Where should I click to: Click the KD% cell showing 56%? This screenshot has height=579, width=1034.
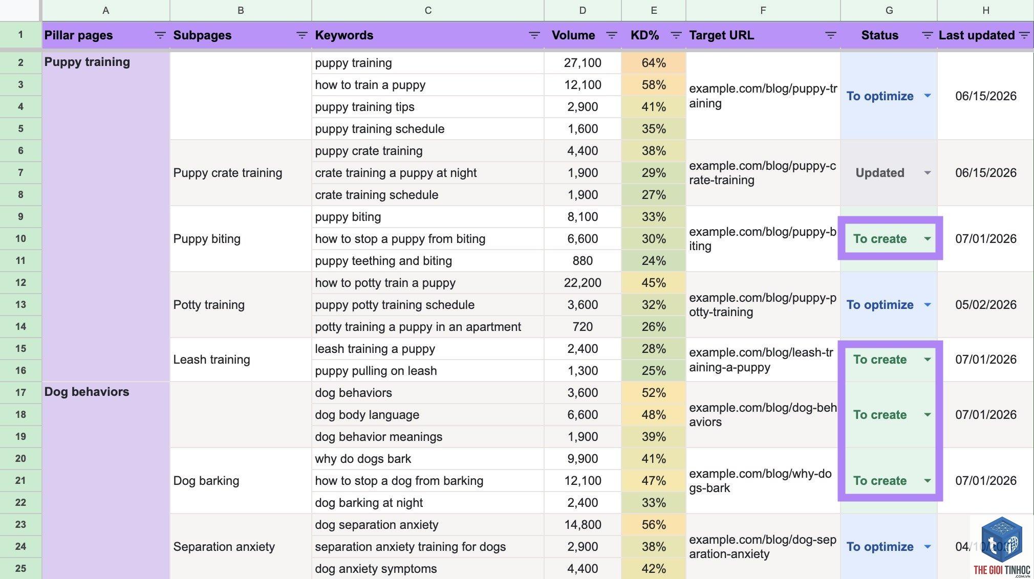tap(654, 525)
